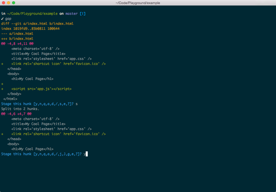Click the 'gap' command text
Viewport: 276px width, 192px height.
pyautogui.click(x=8, y=19)
